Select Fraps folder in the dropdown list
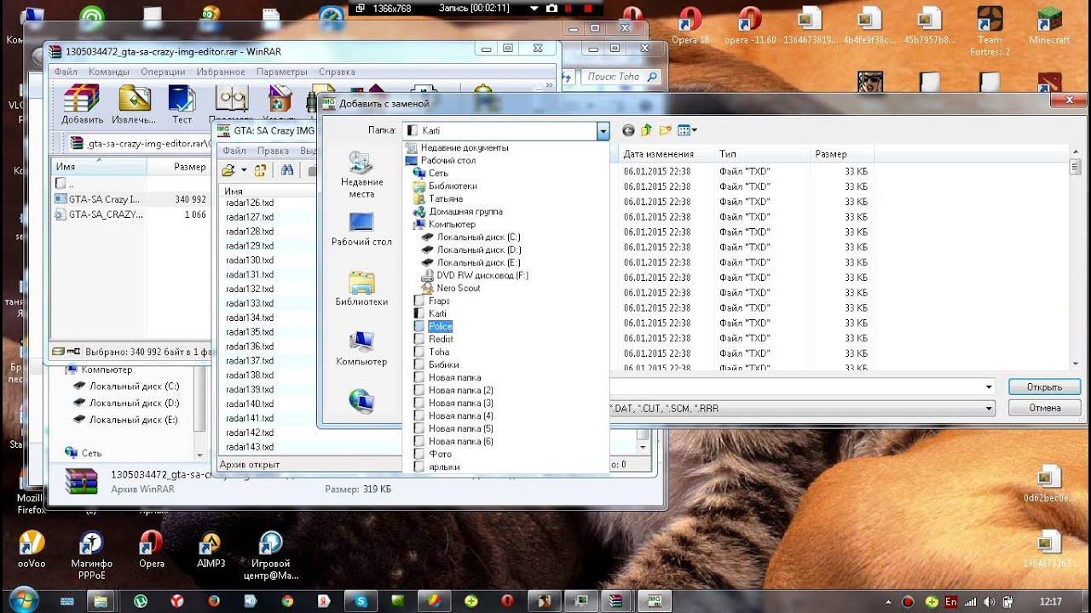The height and width of the screenshot is (613, 1091). tap(438, 301)
